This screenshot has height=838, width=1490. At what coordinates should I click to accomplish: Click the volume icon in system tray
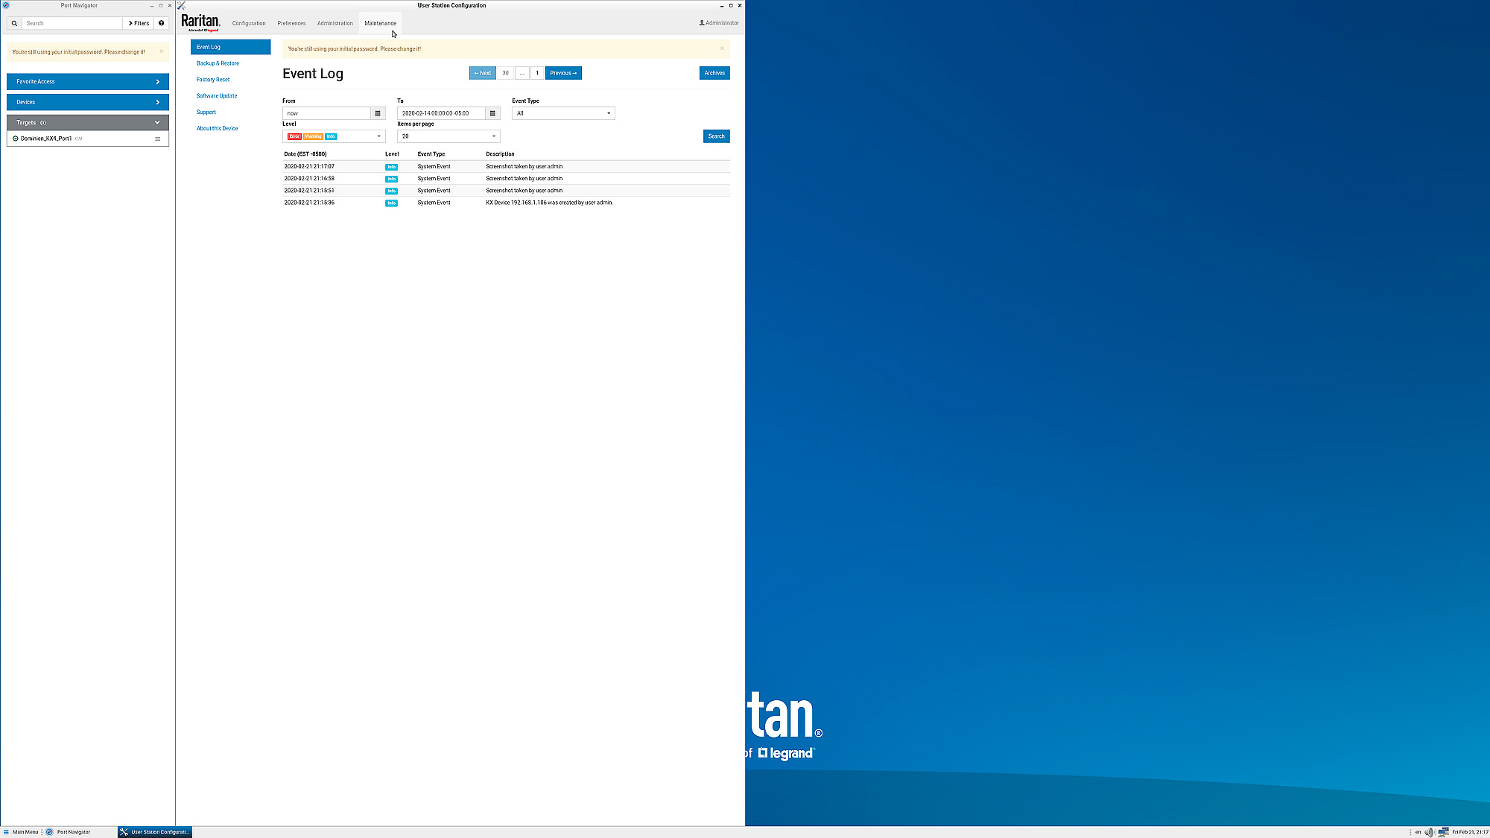pyautogui.click(x=1428, y=832)
